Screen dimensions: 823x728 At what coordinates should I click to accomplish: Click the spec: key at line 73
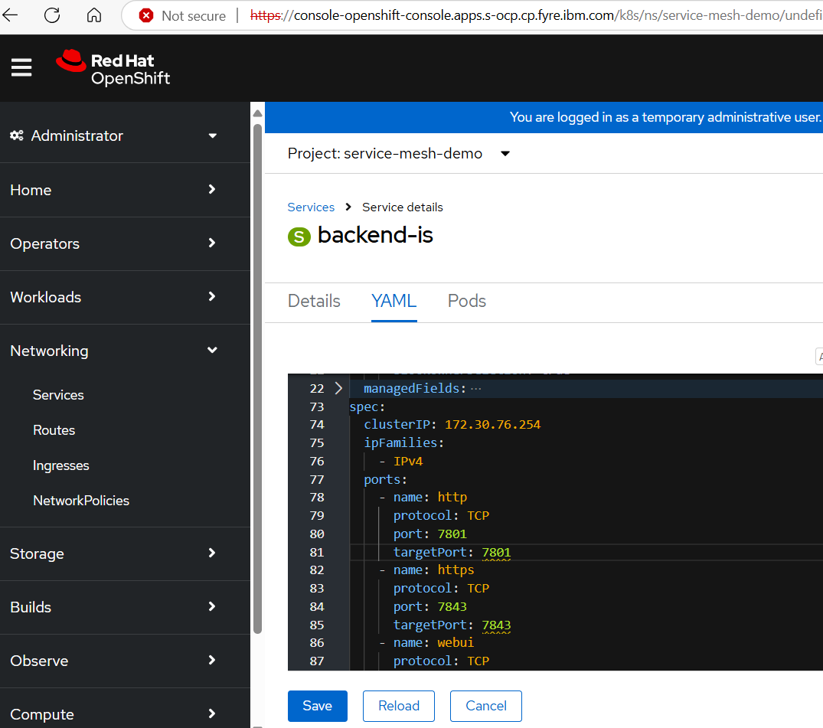coord(367,406)
